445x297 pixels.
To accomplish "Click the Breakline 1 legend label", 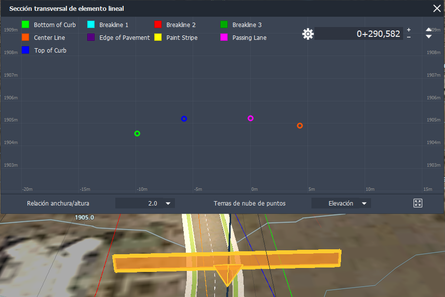I will pos(114,25).
